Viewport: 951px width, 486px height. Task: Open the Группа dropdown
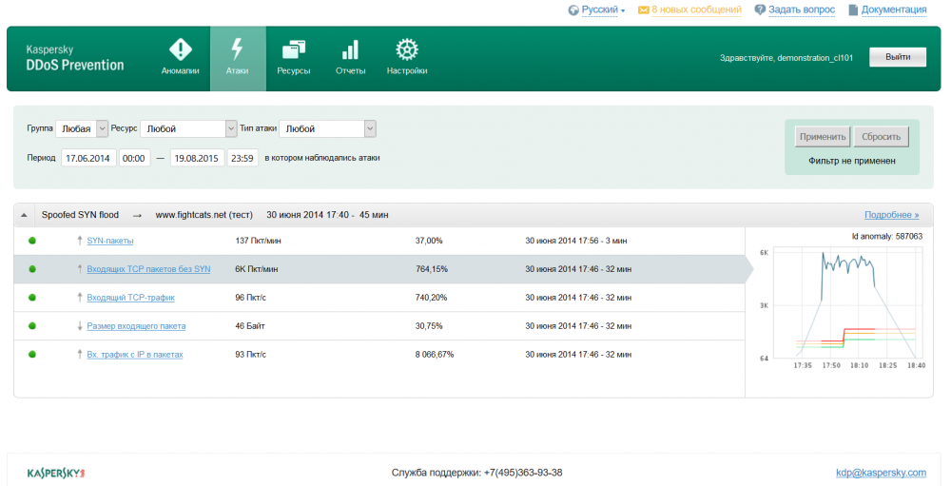[80, 128]
